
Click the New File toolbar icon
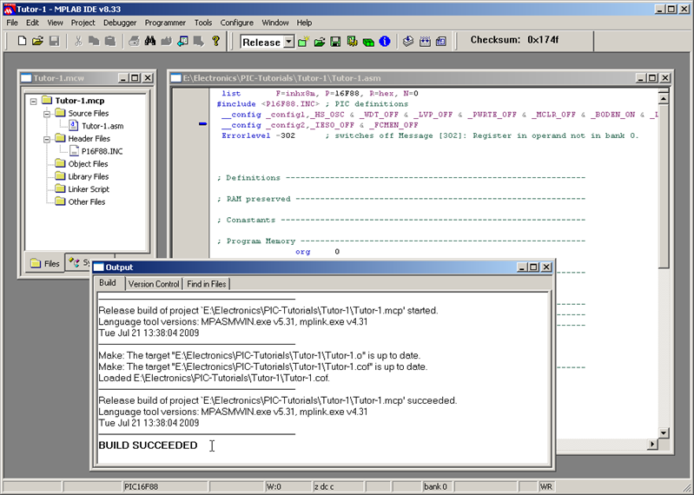coord(22,41)
